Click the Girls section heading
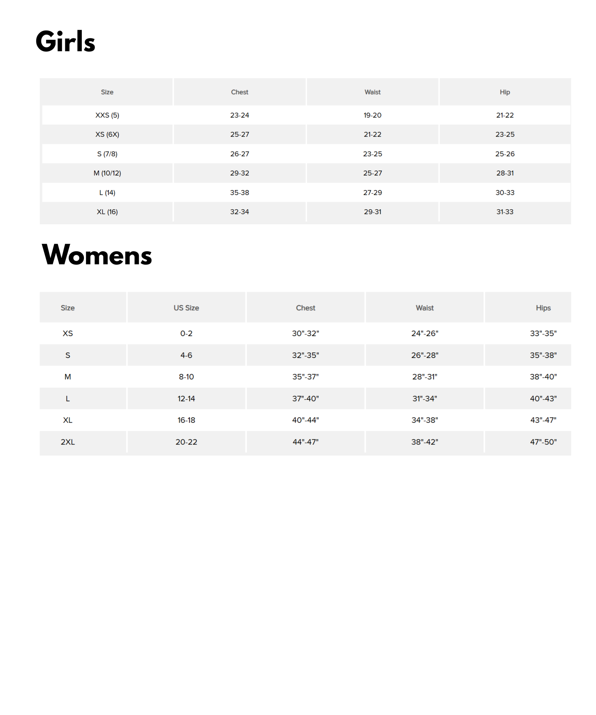Viewport: 596px width, 715px height. [x=66, y=41]
